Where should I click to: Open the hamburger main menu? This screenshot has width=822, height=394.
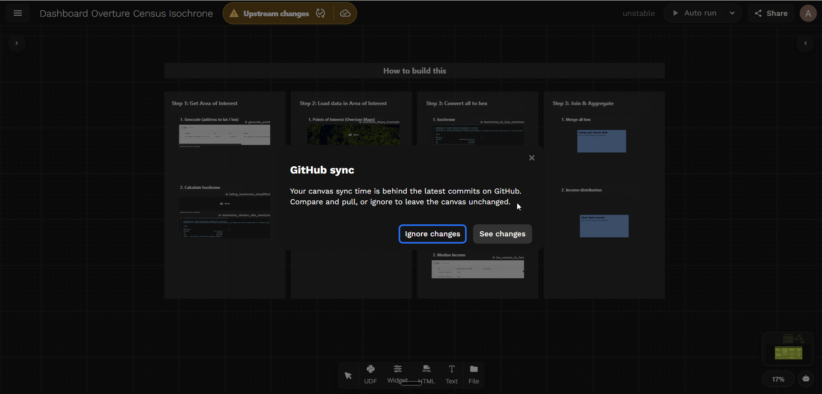[18, 13]
